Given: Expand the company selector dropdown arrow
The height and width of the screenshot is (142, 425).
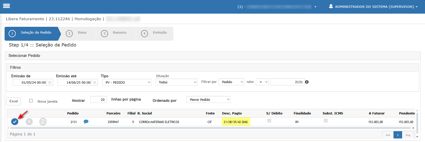Looking at the screenshot, I should 315,7.
